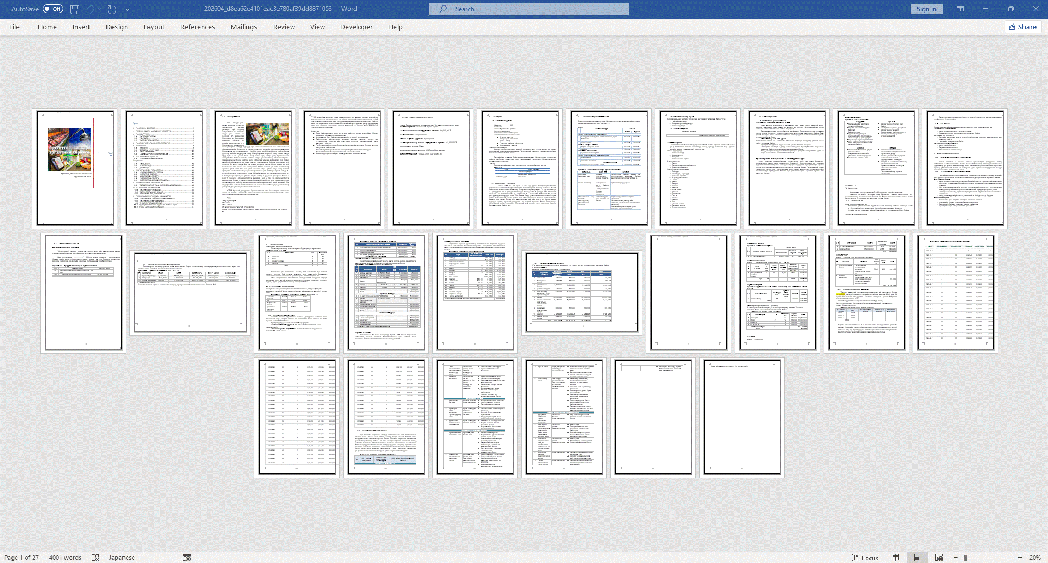Open the Ribbon Display Options menu
The height and width of the screenshot is (563, 1048).
tap(960, 9)
